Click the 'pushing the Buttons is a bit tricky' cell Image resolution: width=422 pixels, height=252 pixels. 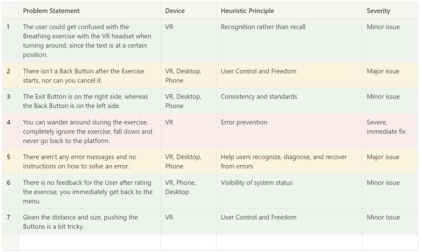(x=89, y=222)
